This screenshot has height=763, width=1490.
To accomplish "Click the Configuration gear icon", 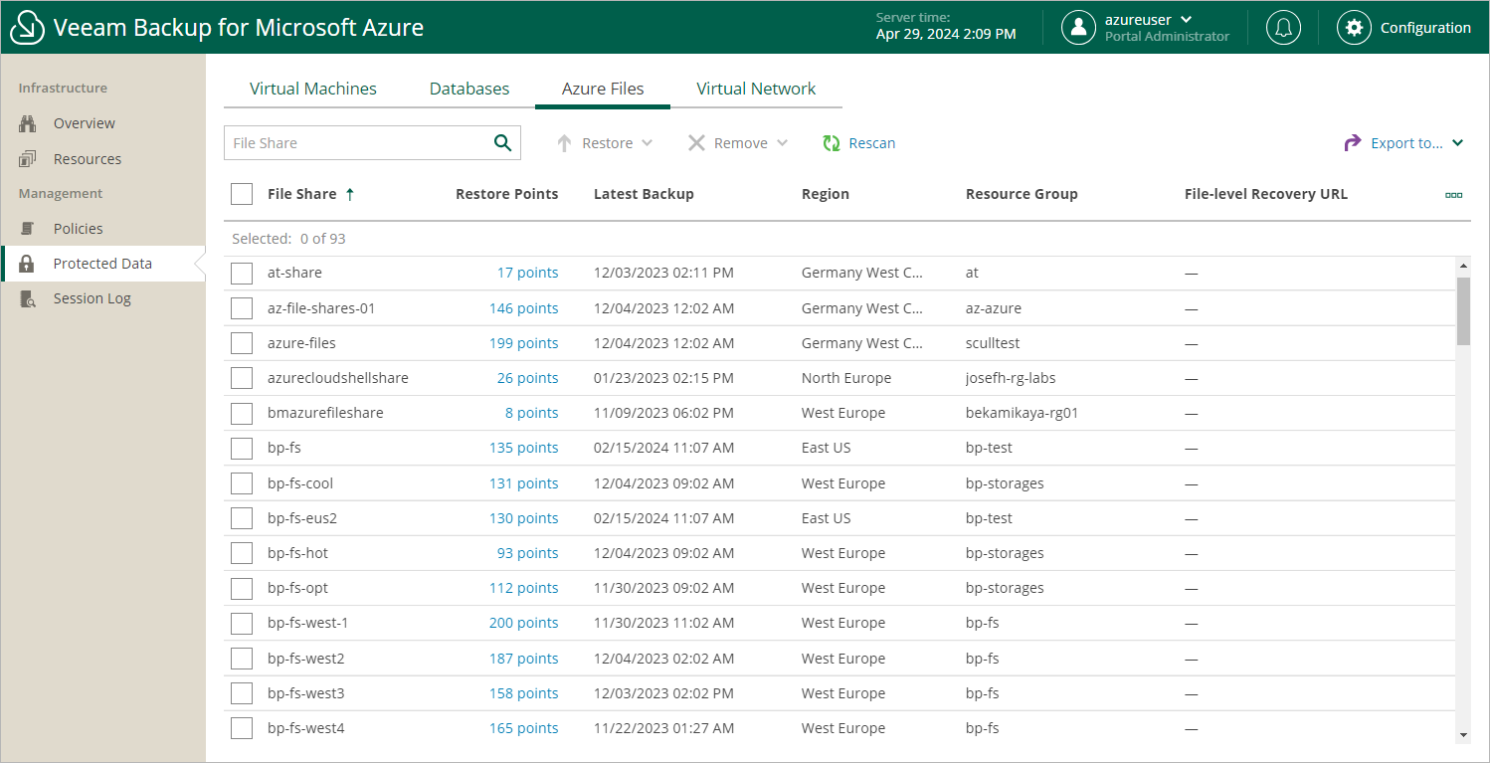I will (1354, 28).
